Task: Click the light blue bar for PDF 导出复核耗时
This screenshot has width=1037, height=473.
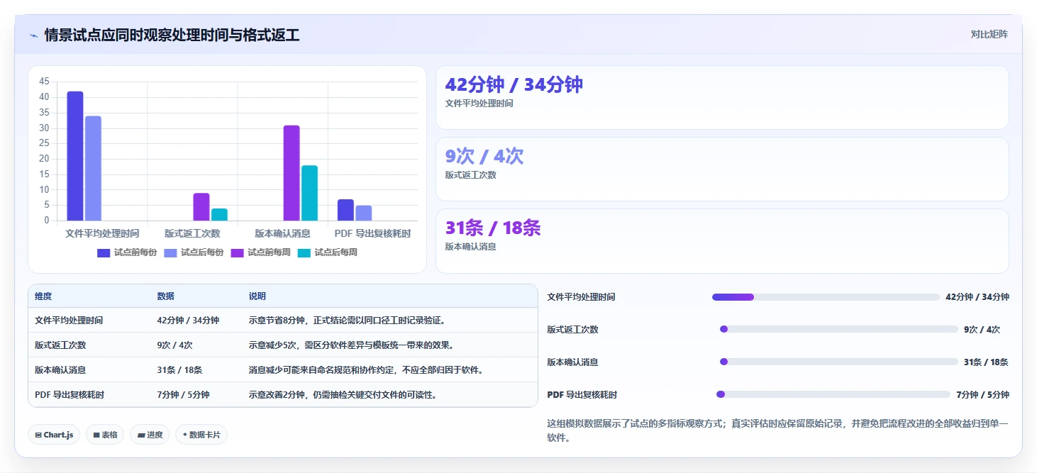Action: (x=364, y=213)
